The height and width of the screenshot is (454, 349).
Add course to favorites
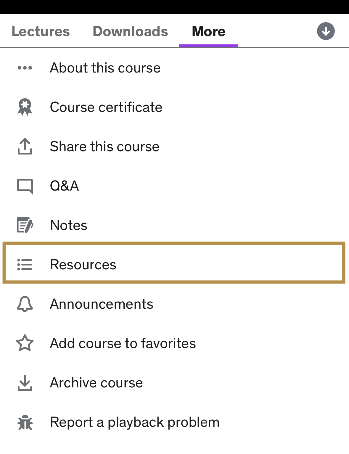[123, 343]
